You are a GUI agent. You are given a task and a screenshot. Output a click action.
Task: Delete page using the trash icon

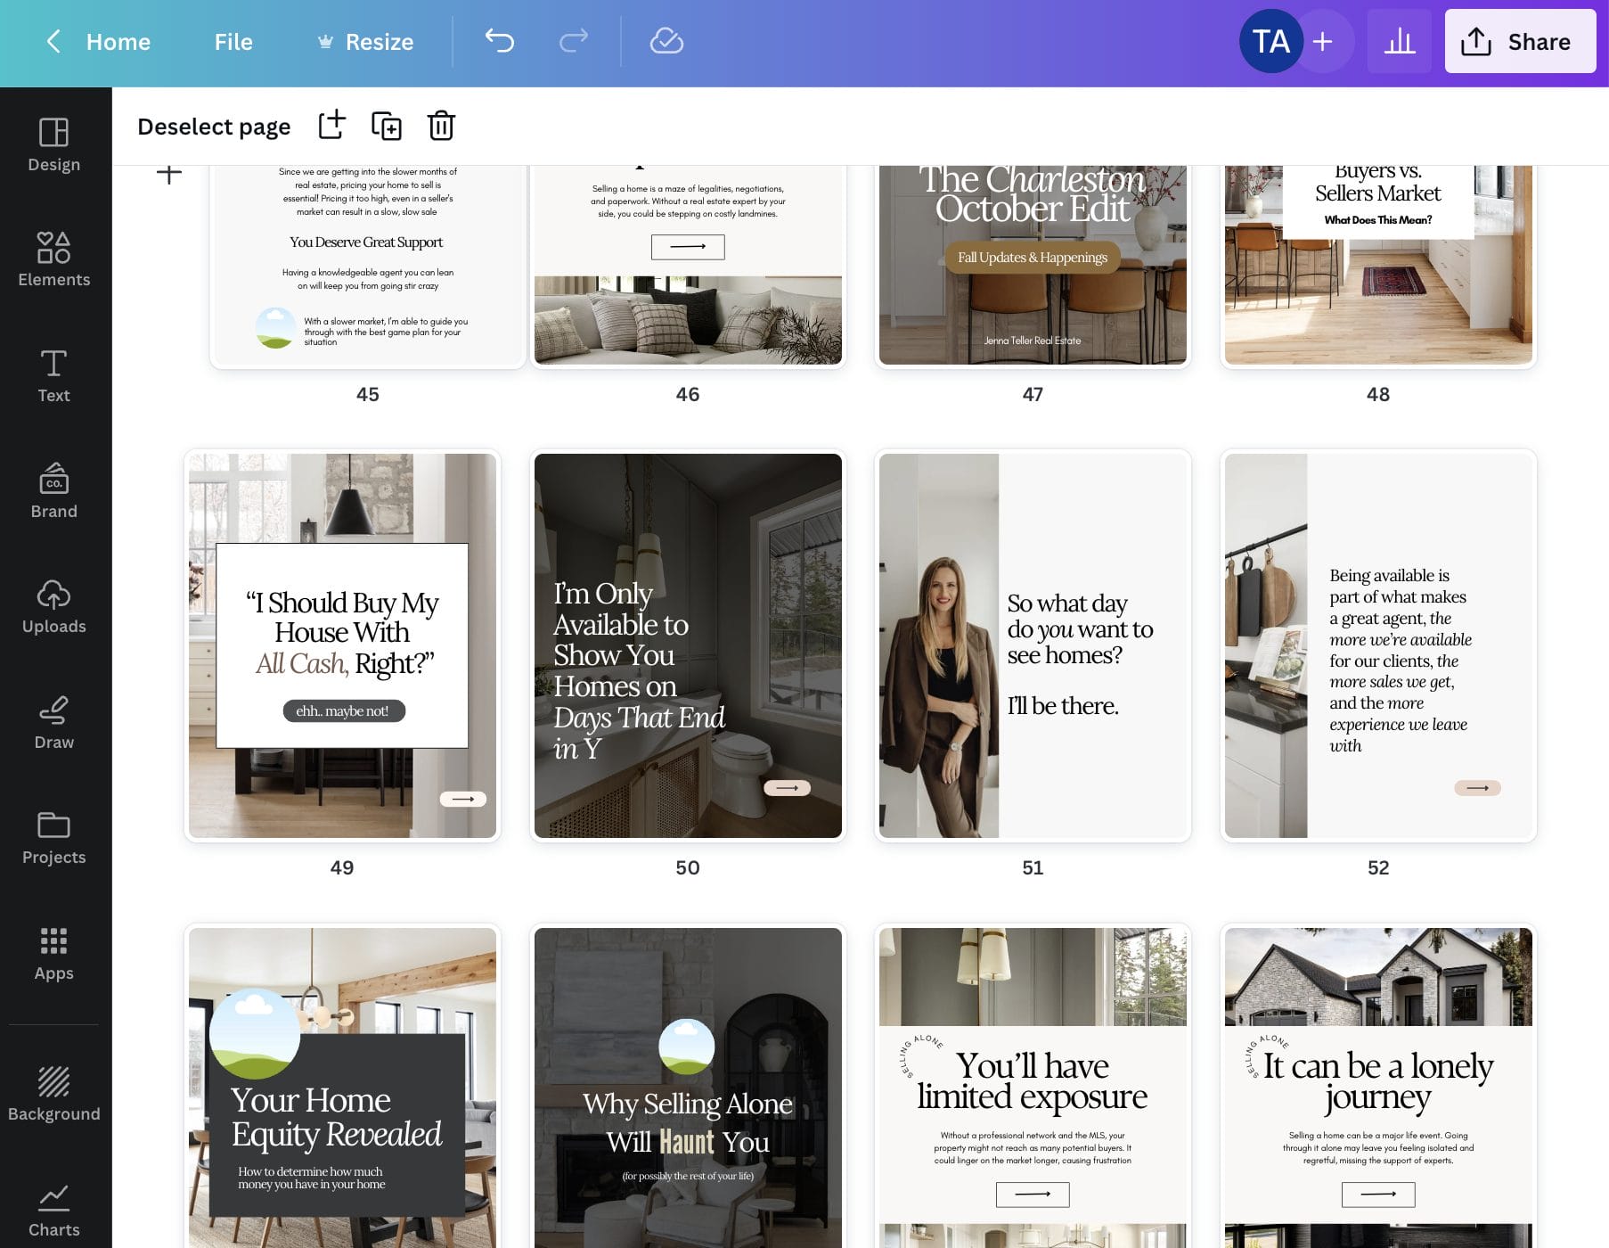pos(441,126)
